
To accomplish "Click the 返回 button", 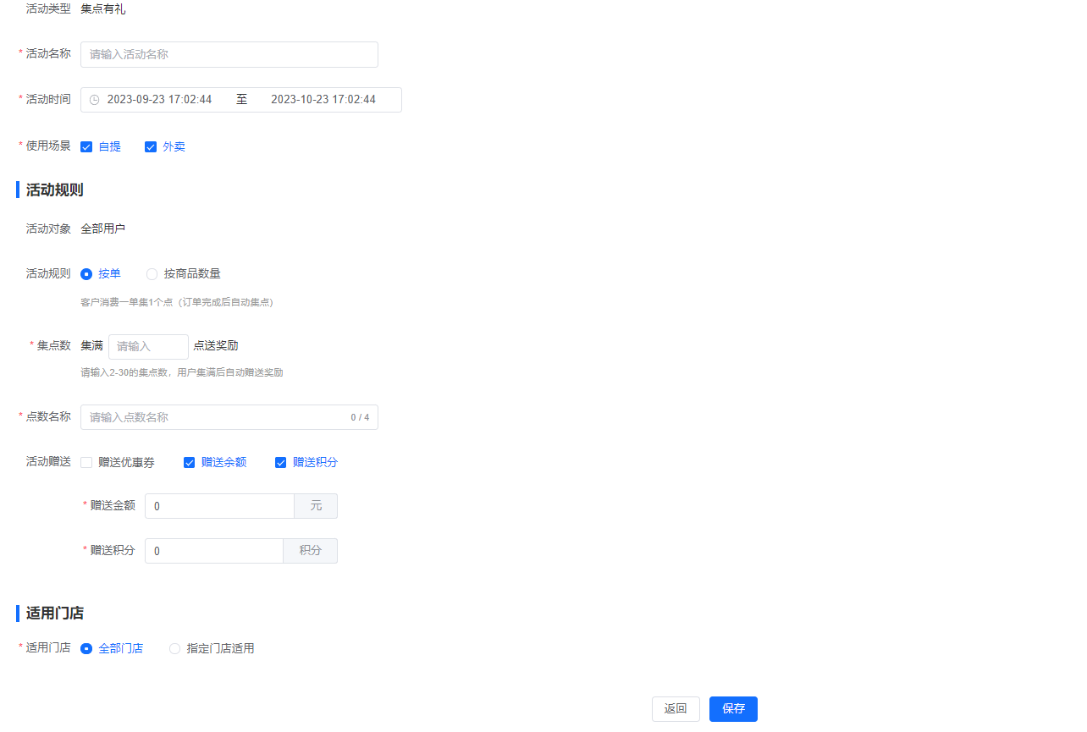I will (x=676, y=709).
